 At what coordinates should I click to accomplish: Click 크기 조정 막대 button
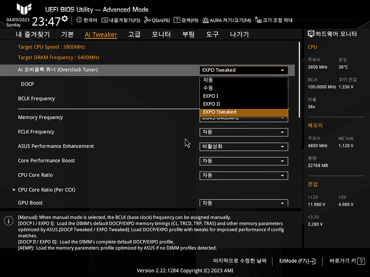274,20
